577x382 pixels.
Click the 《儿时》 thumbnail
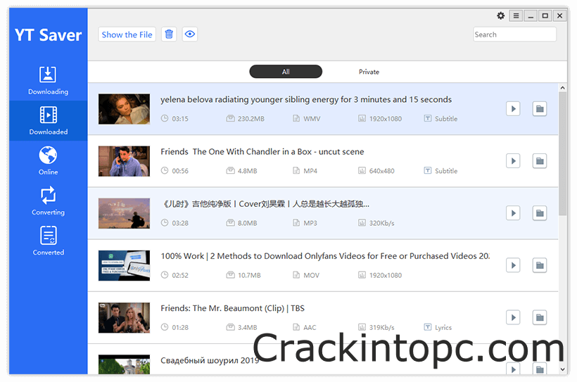(x=124, y=213)
